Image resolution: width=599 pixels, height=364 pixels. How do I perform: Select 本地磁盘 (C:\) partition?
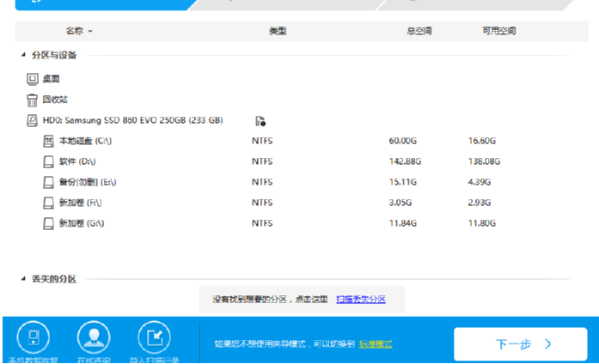(x=85, y=141)
